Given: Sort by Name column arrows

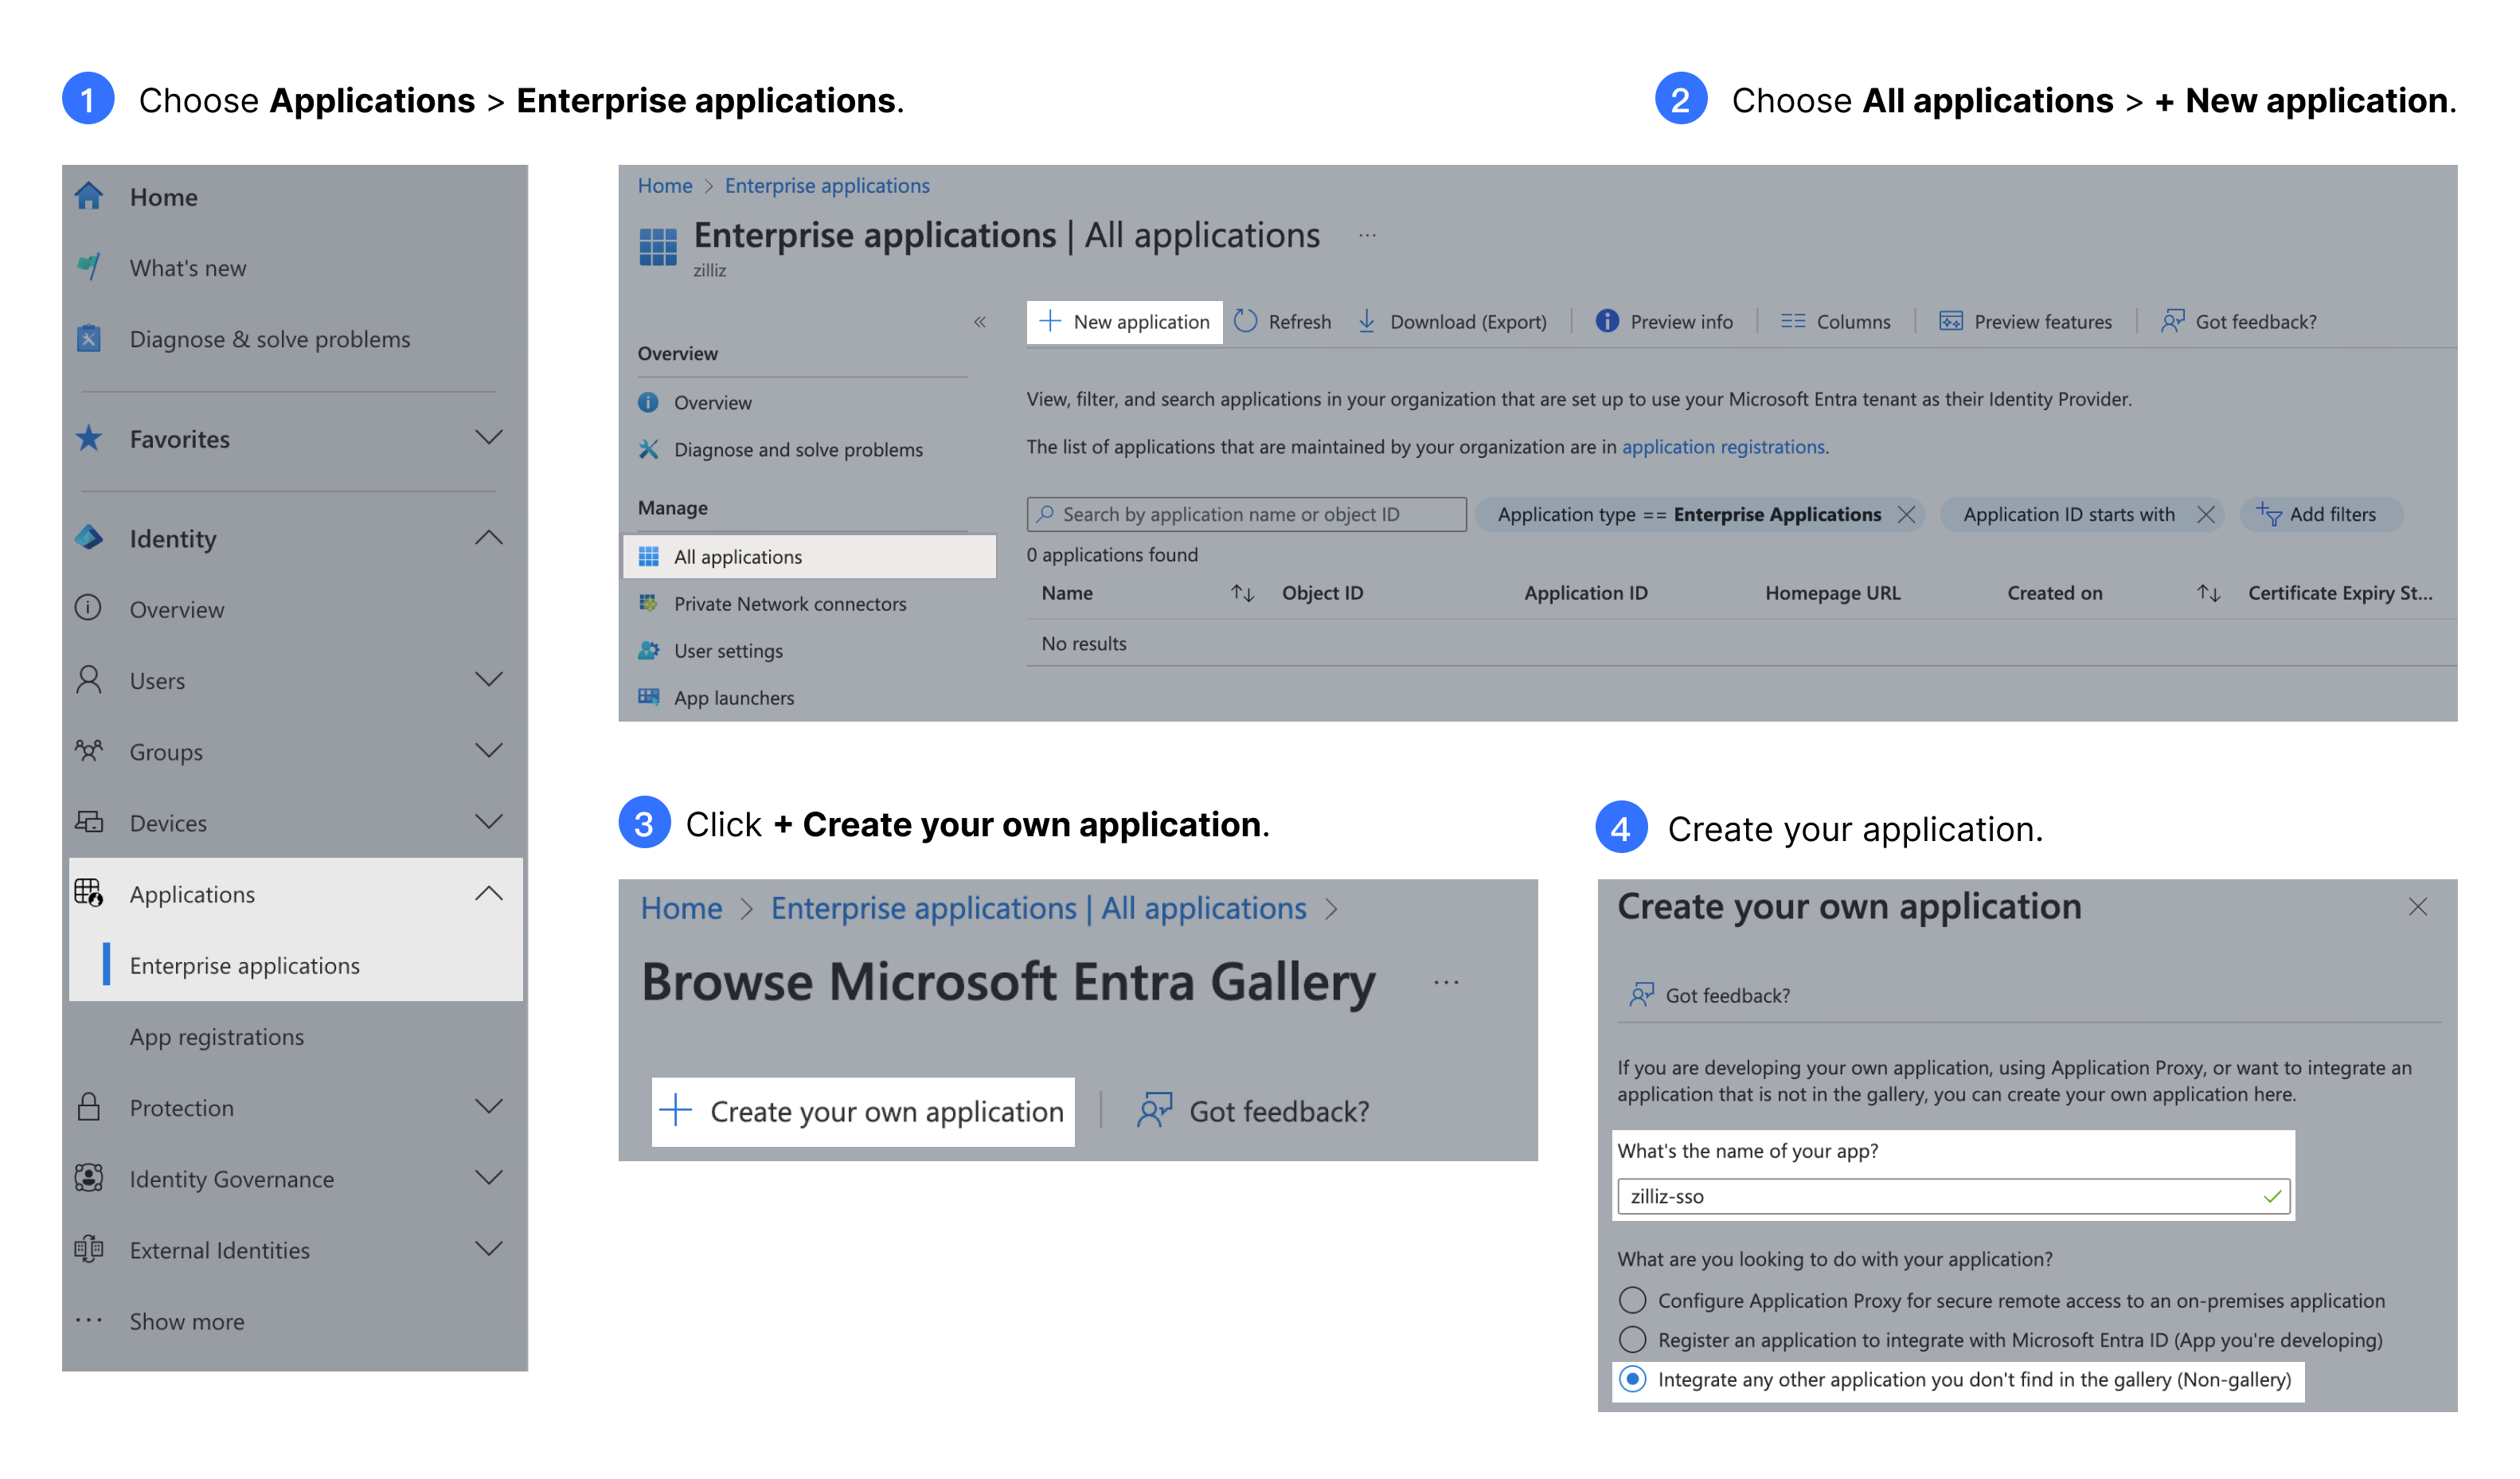Looking at the screenshot, I should coord(1242,594).
